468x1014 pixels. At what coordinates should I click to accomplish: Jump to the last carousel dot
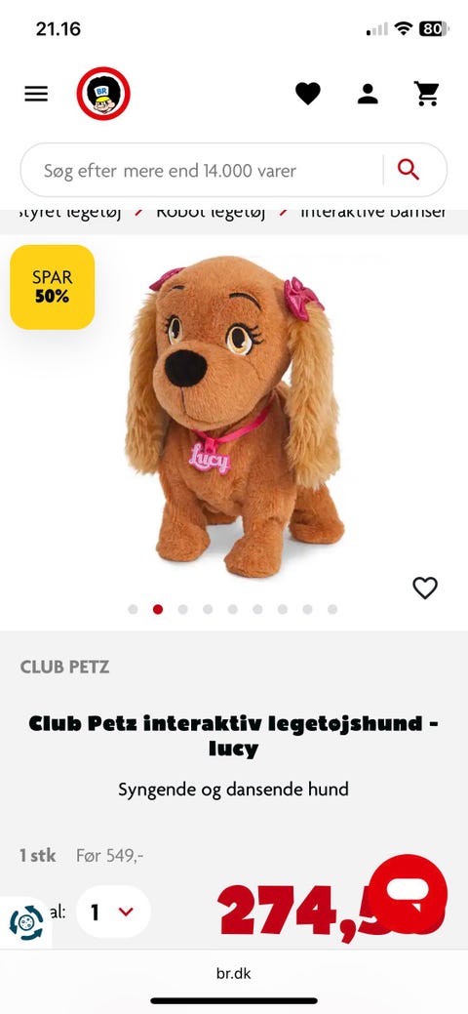[332, 609]
